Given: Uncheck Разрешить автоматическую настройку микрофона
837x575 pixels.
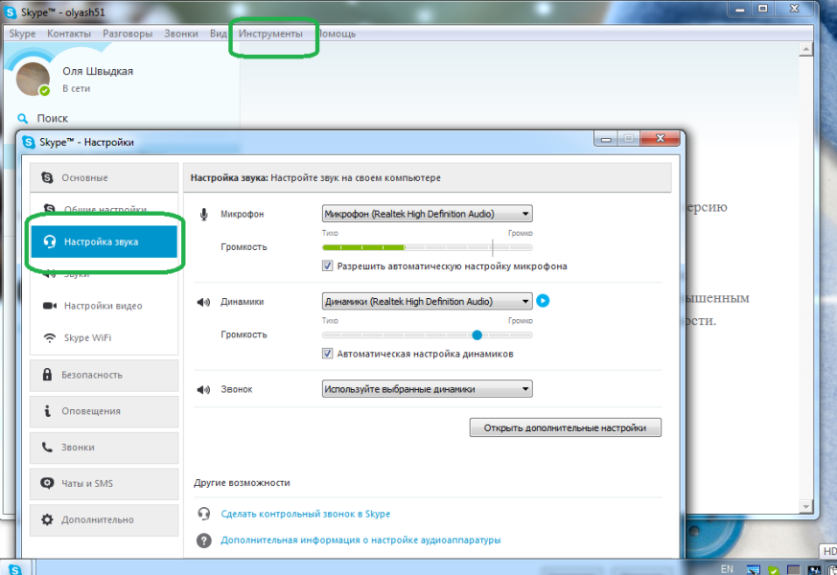Looking at the screenshot, I should [327, 266].
